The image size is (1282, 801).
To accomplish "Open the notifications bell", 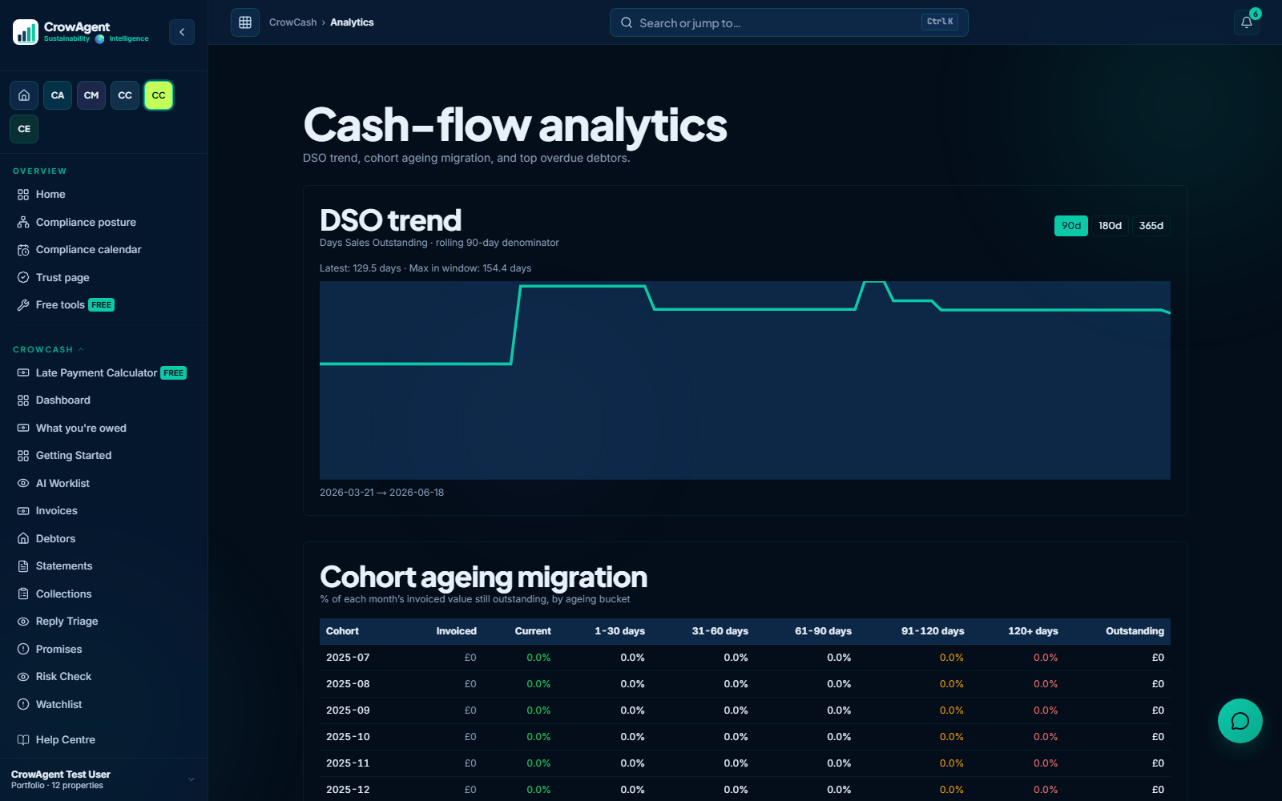I will tap(1247, 22).
